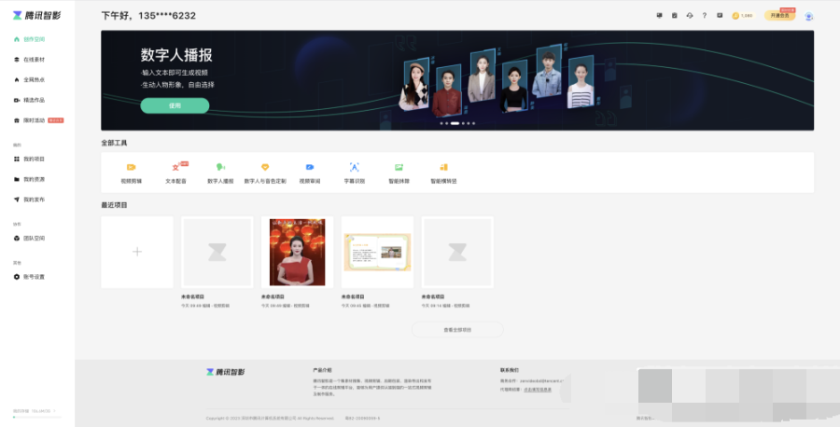Click the 联系我们 footer heading

point(510,370)
